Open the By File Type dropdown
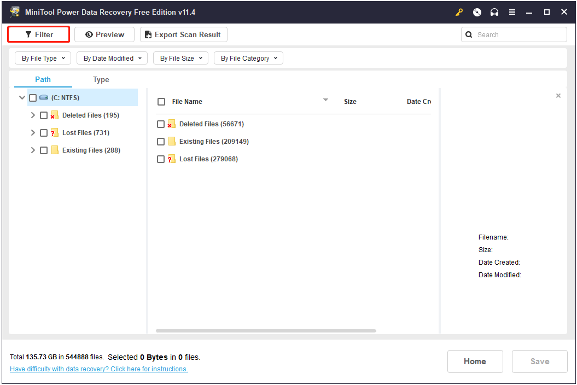 click(x=43, y=58)
